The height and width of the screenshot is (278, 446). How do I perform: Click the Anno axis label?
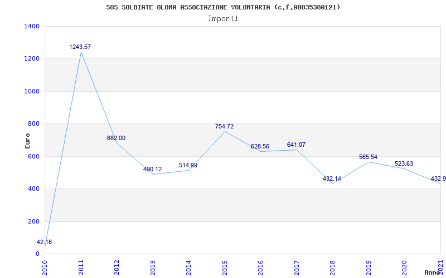pyautogui.click(x=433, y=272)
